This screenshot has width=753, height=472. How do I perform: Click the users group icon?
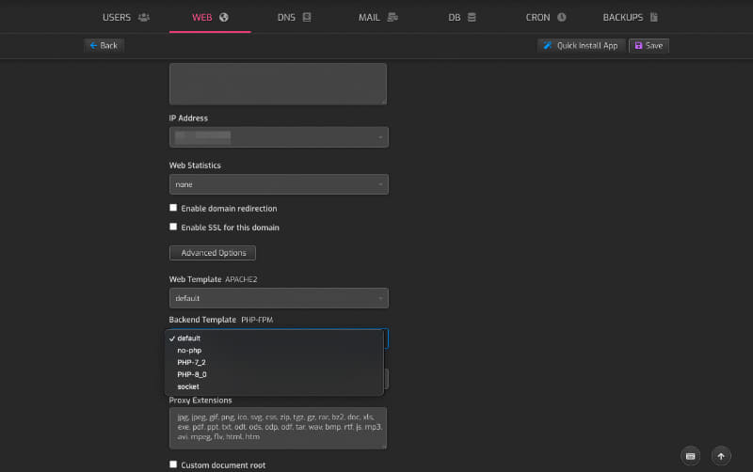[x=144, y=17]
